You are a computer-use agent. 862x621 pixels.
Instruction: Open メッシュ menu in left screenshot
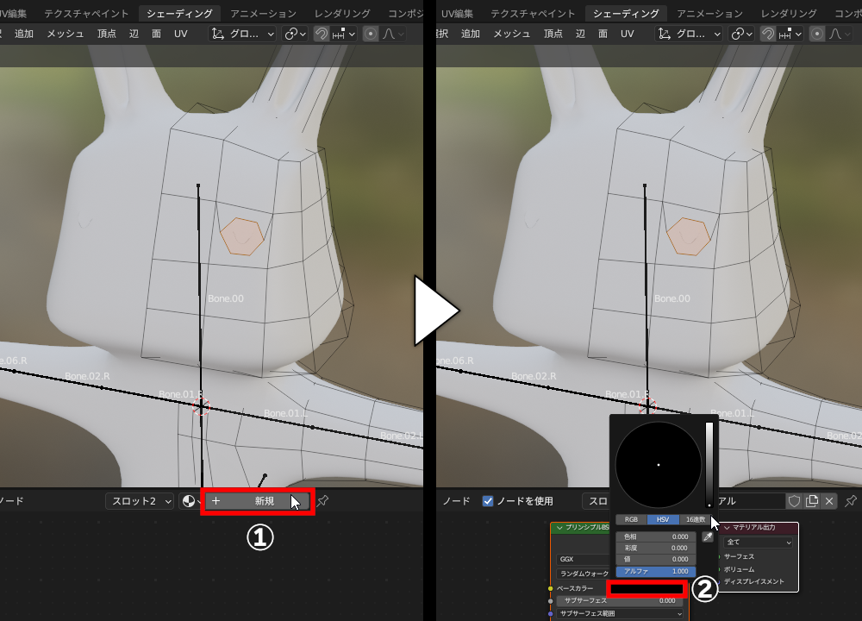65,34
